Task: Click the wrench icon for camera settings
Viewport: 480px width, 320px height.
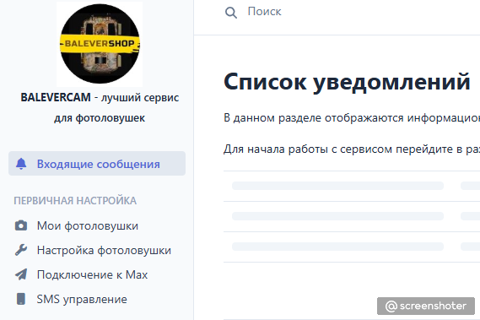Action: pos(21,250)
